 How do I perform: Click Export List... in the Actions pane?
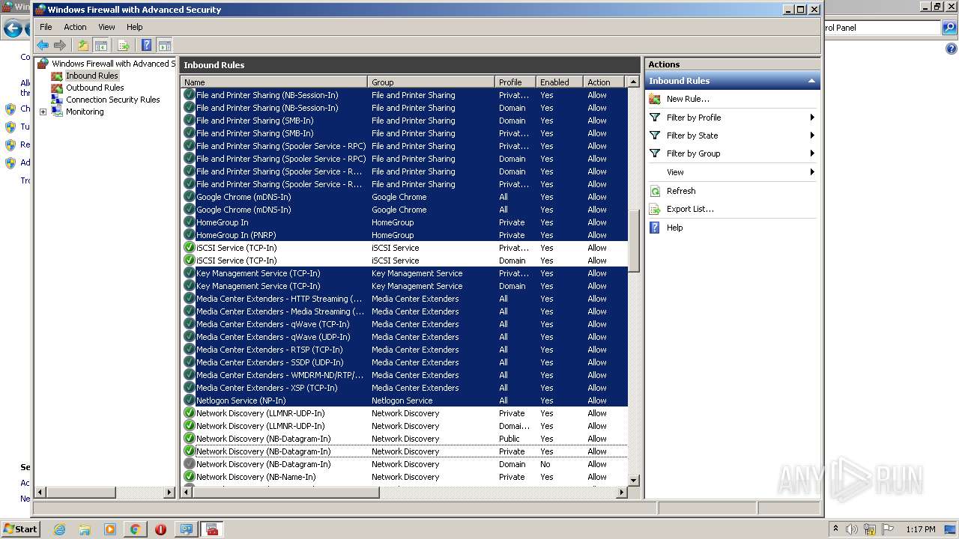coord(690,209)
